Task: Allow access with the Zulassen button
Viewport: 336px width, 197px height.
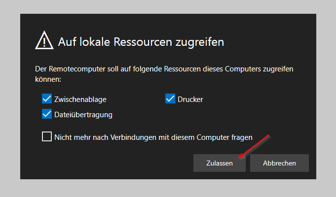Action: (220, 163)
